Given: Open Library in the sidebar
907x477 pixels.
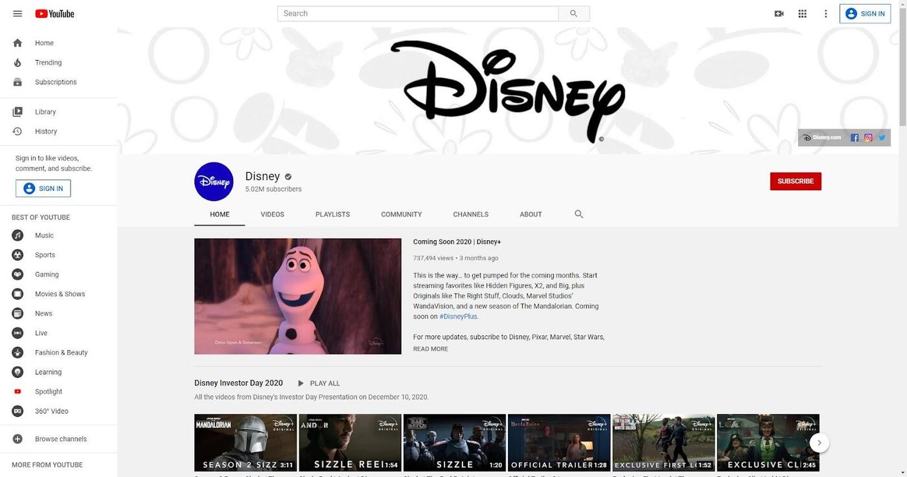Looking at the screenshot, I should click(58, 112).
